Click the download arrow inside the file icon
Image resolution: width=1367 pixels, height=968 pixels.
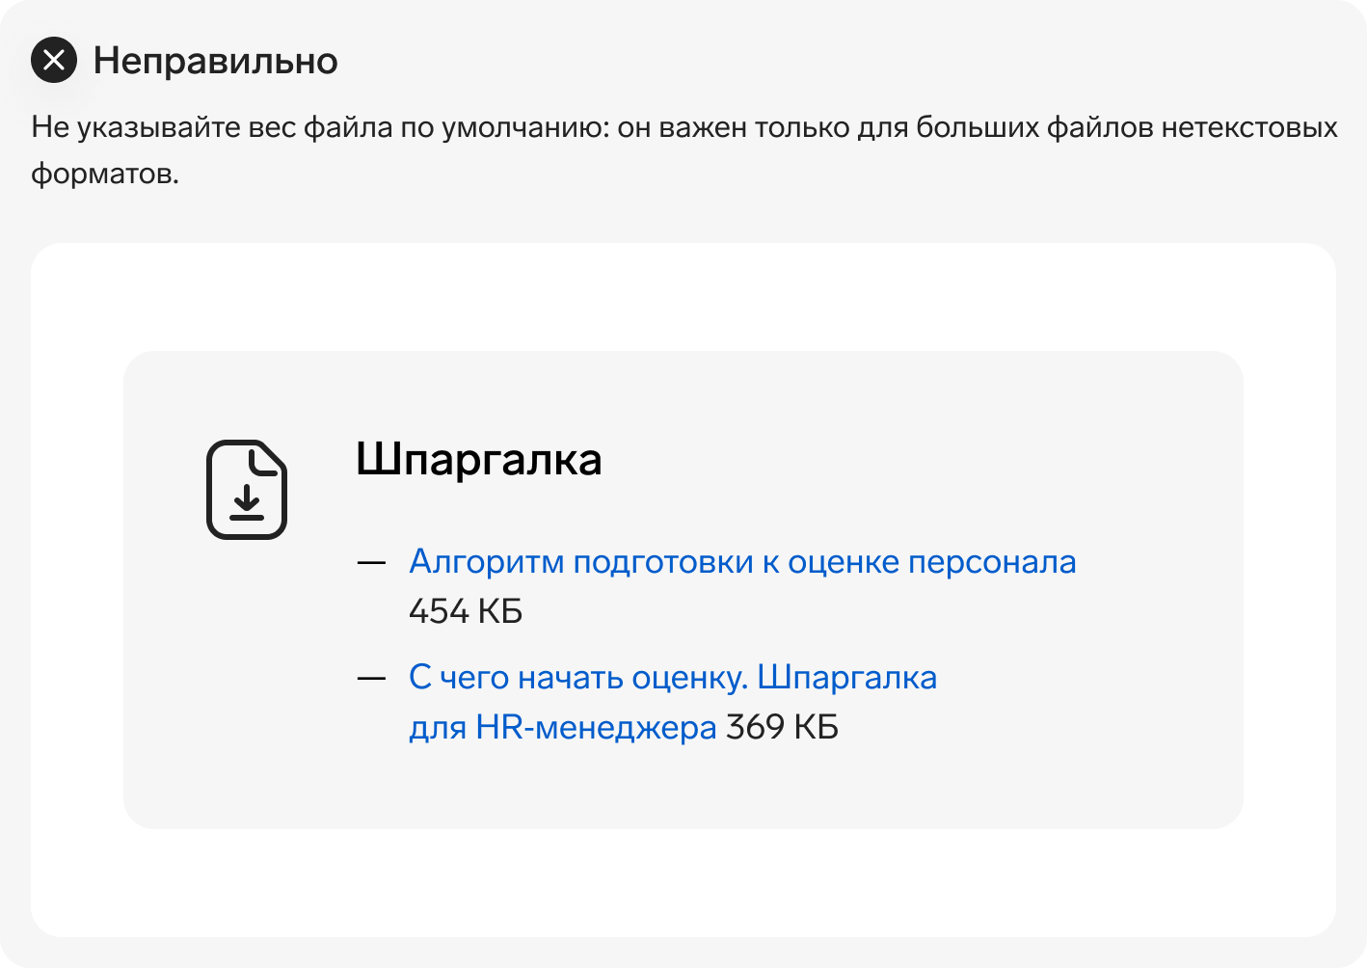247,501
